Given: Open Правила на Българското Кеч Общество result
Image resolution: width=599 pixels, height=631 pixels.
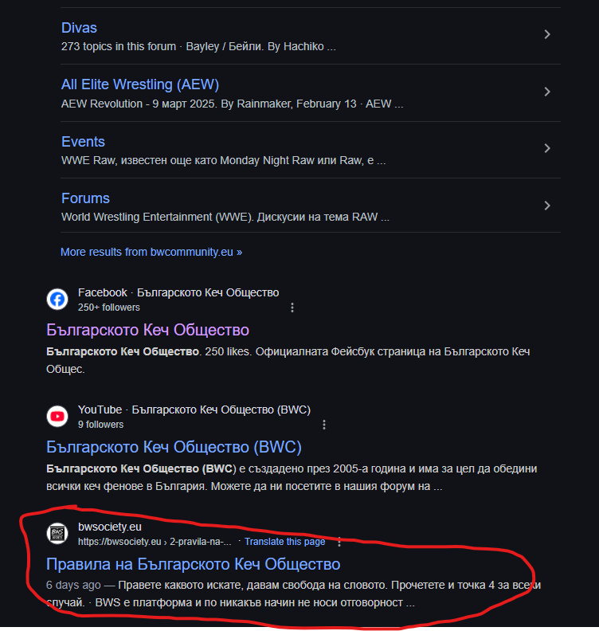Looking at the screenshot, I should [193, 564].
